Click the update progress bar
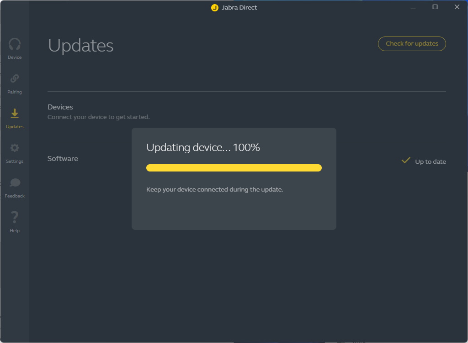Image resolution: width=468 pixels, height=343 pixels. tap(234, 168)
